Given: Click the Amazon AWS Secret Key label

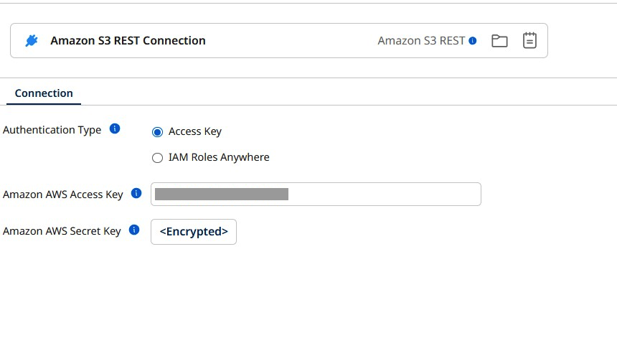Looking at the screenshot, I should (x=62, y=231).
